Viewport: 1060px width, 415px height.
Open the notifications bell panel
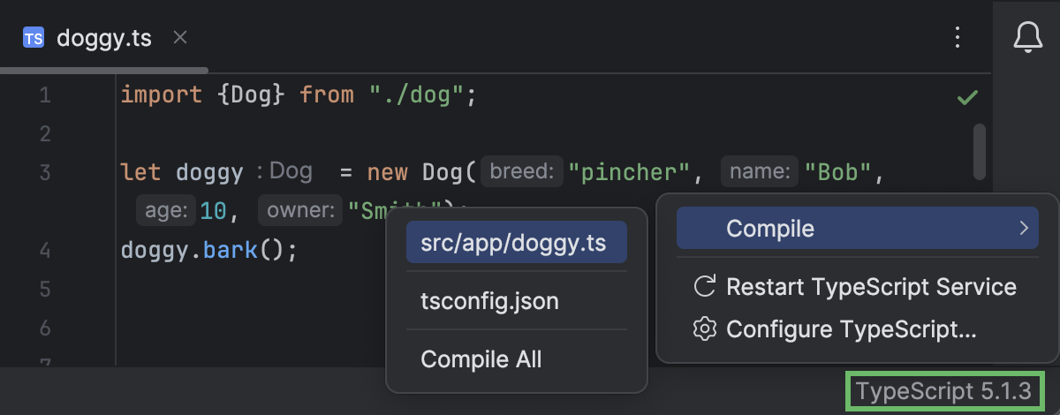pos(1026,37)
